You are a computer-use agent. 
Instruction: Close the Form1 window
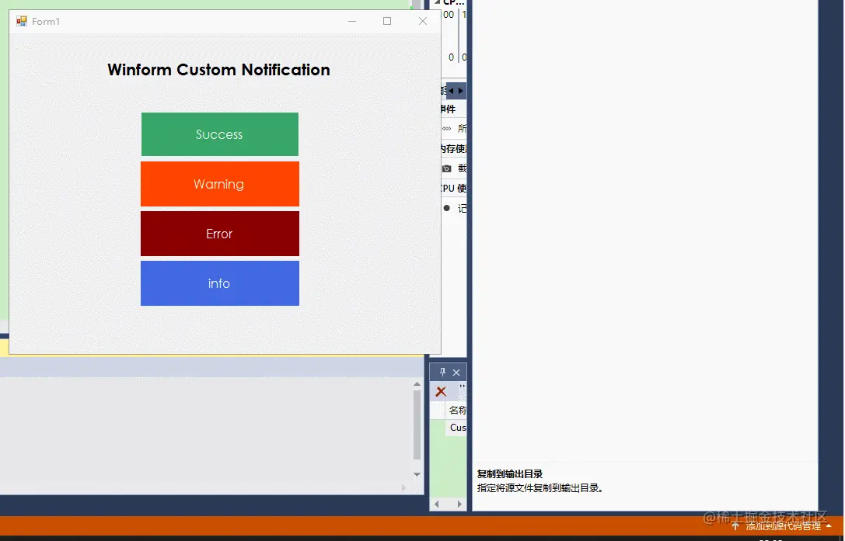click(423, 21)
